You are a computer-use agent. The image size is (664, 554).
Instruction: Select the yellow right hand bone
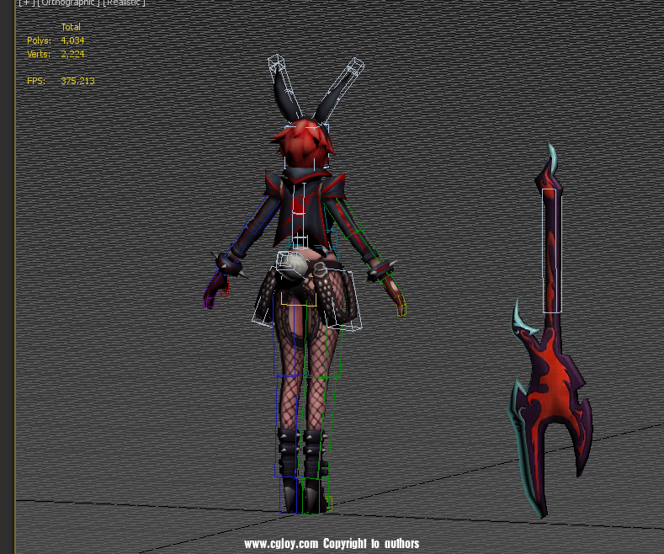tap(400, 307)
